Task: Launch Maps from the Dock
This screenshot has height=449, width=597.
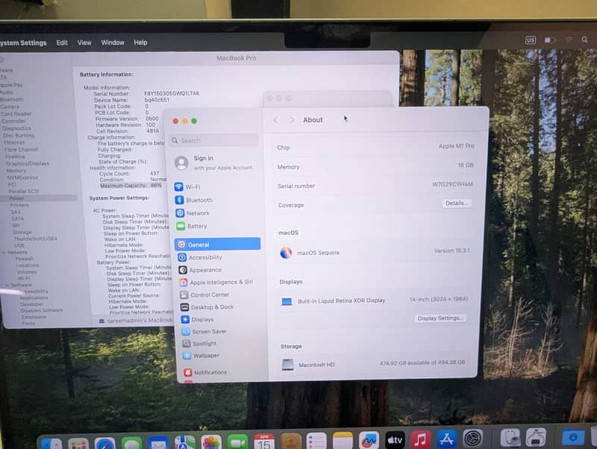Action: point(185,442)
